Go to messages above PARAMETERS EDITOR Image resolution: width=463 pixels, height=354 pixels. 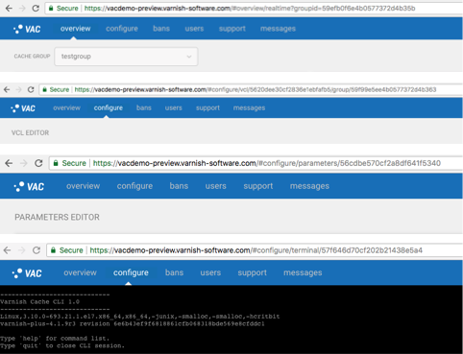pyautogui.click(x=309, y=186)
